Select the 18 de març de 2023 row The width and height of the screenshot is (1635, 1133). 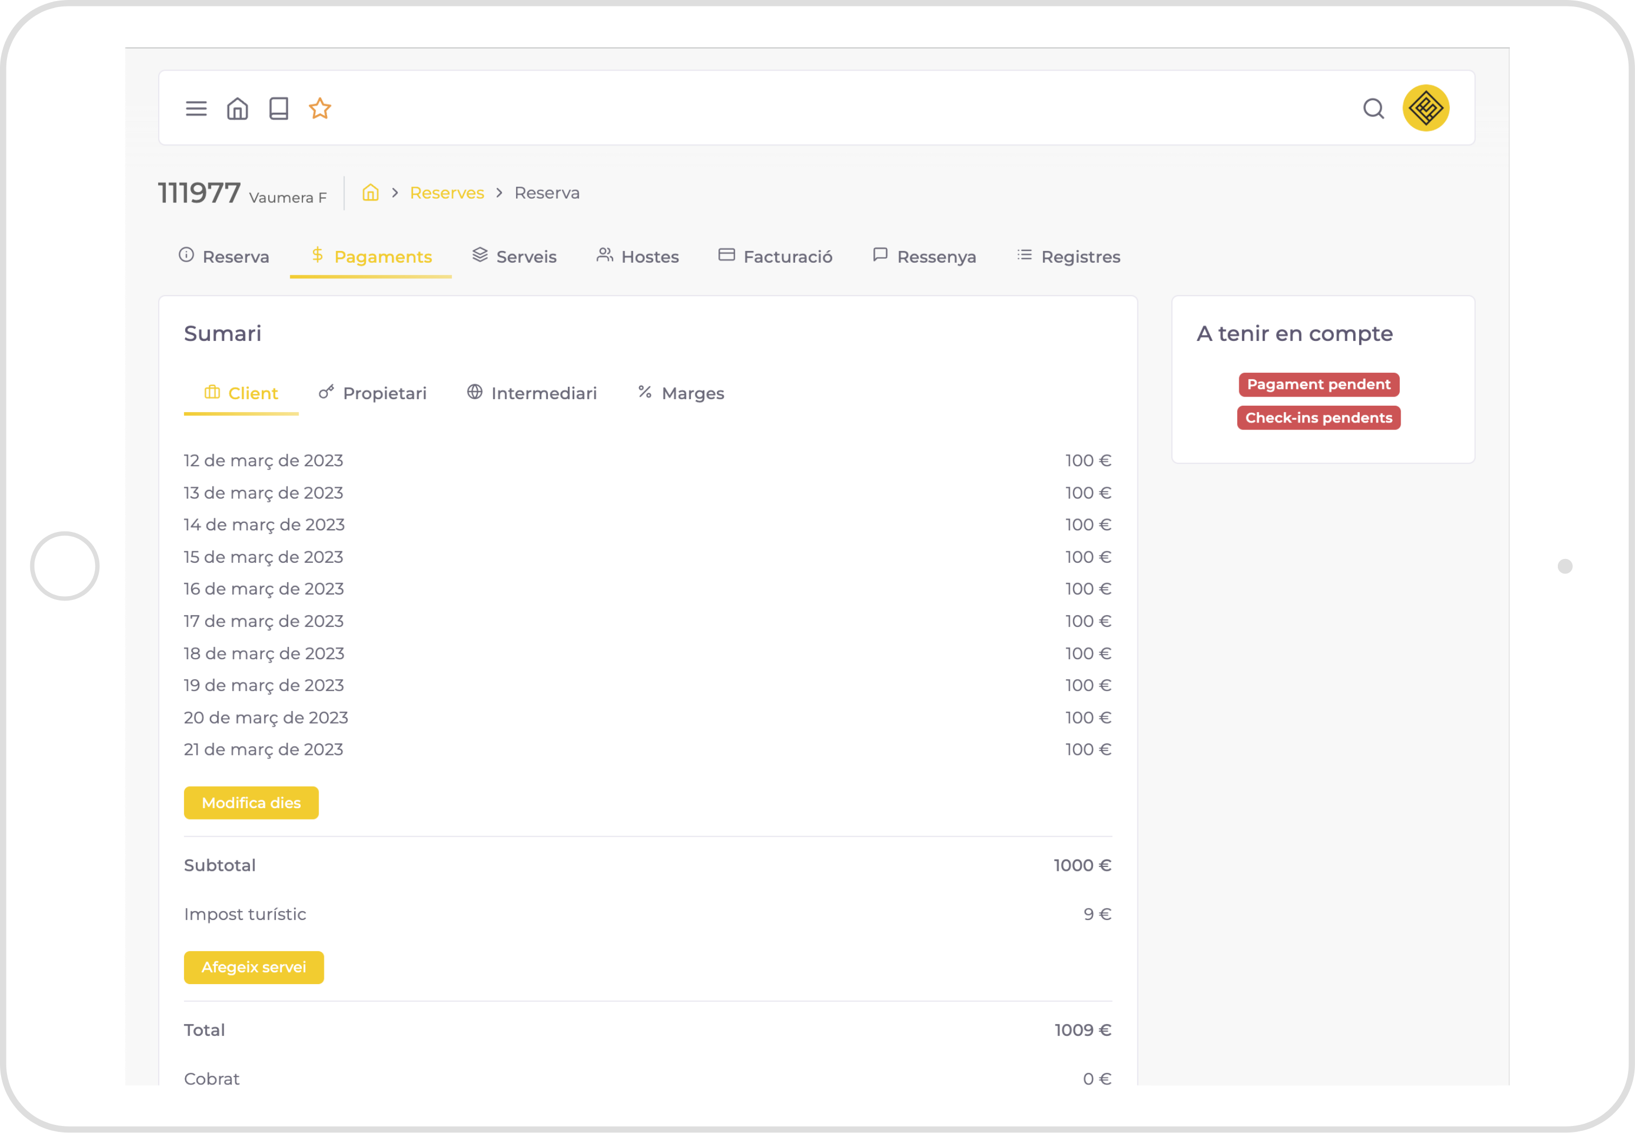[648, 654]
